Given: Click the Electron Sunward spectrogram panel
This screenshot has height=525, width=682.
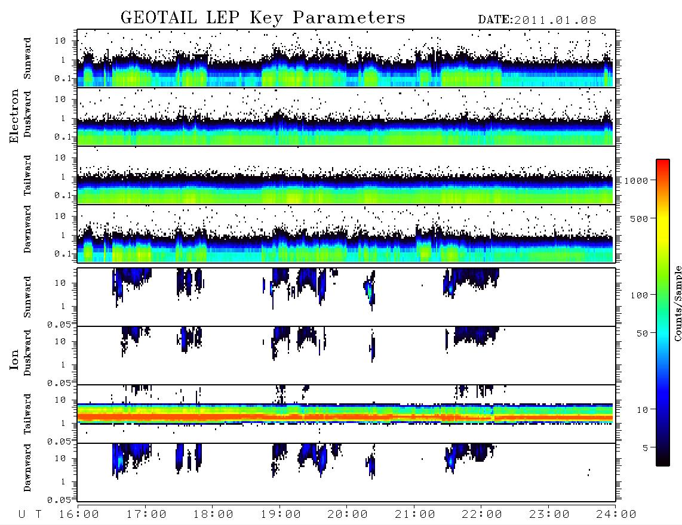Looking at the screenshot, I should point(346,58).
